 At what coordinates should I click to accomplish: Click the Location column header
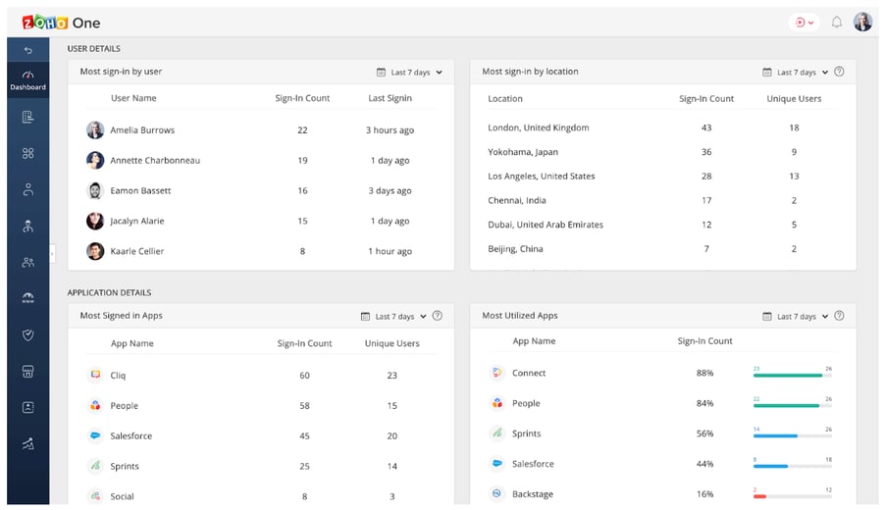pyautogui.click(x=505, y=98)
